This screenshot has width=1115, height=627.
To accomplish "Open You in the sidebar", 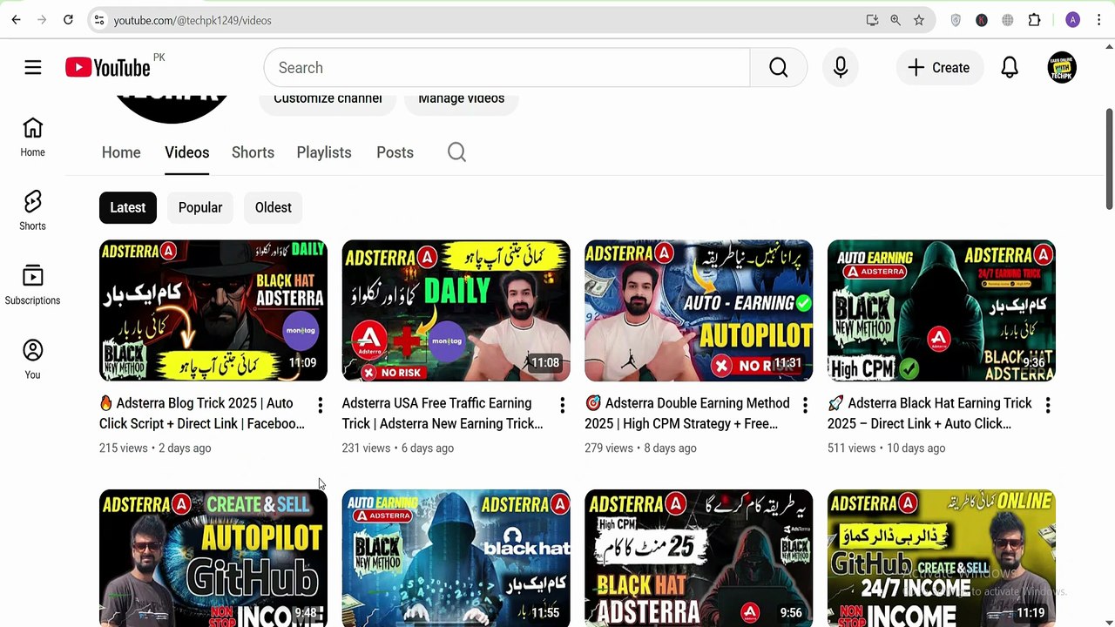I will (32, 360).
